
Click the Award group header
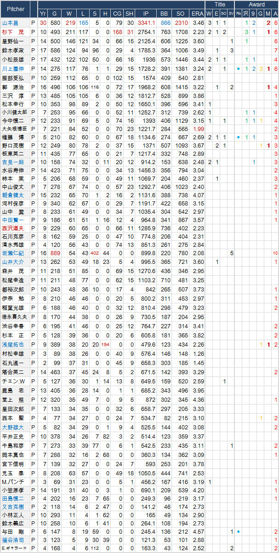(x=256, y=5)
